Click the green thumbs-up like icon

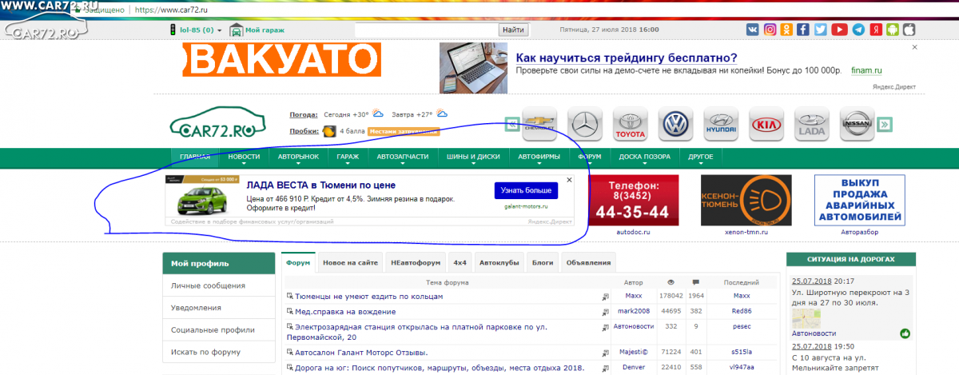click(905, 333)
